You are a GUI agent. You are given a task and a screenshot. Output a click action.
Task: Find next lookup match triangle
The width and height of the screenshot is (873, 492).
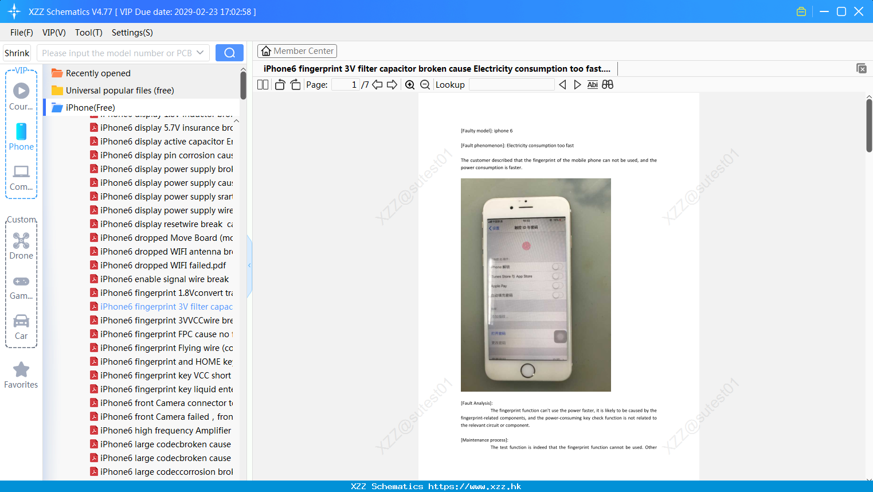coord(577,85)
